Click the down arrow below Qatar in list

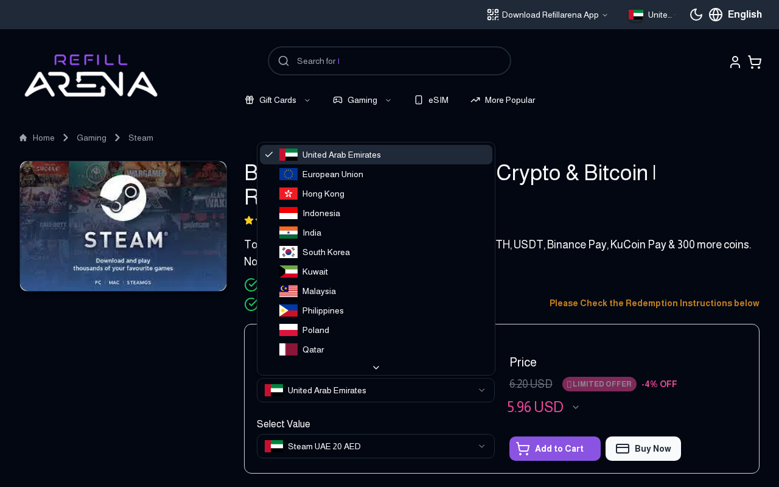(376, 367)
